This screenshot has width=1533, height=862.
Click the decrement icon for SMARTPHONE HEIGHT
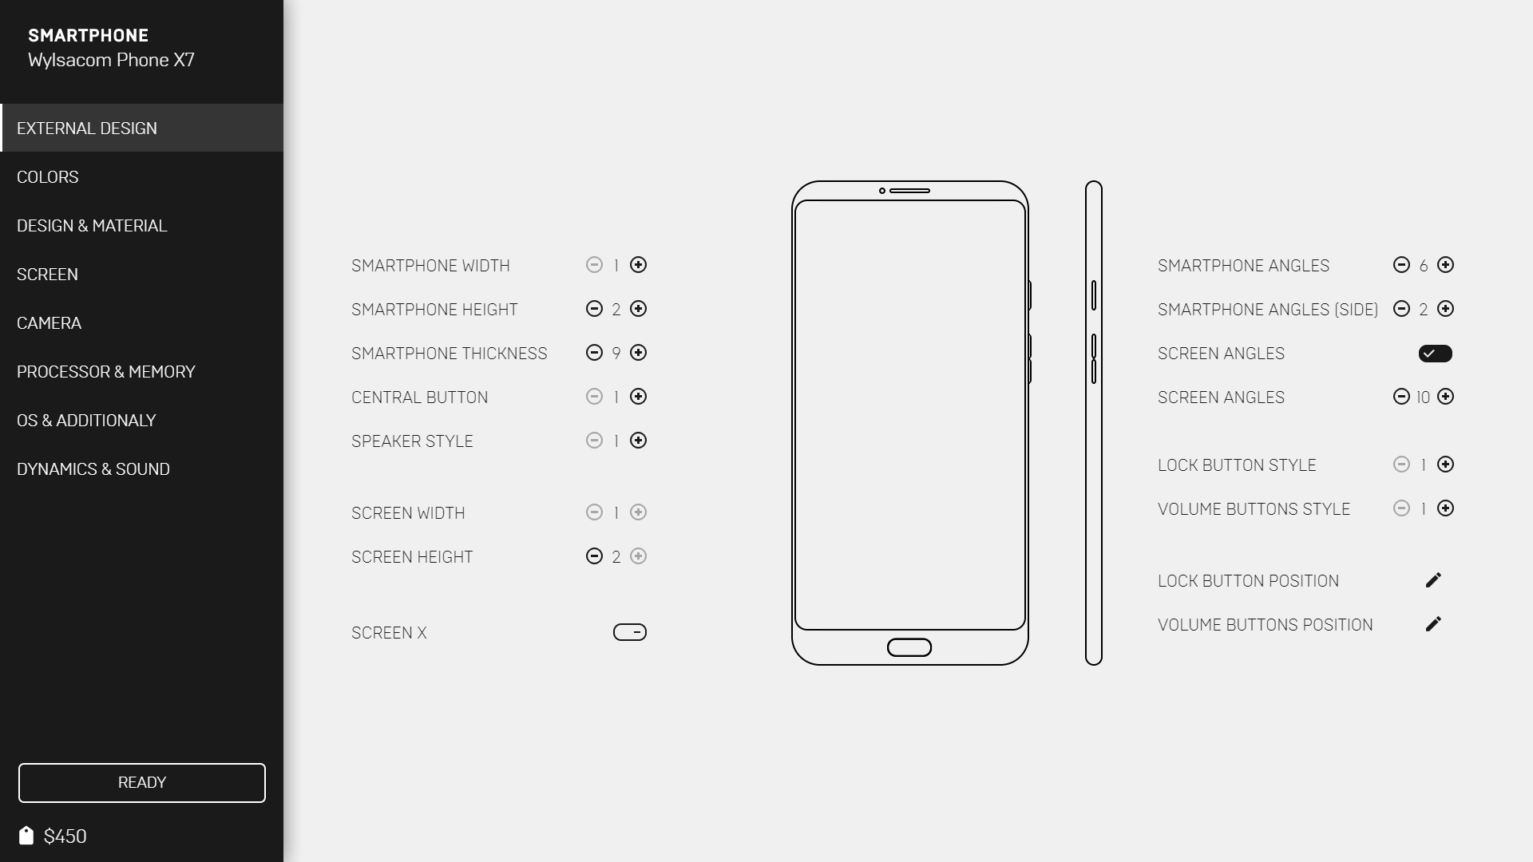tap(594, 308)
